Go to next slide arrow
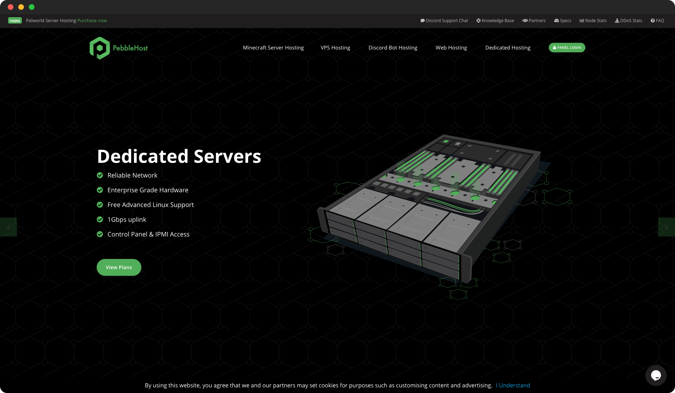The height and width of the screenshot is (393, 675). pos(666,227)
